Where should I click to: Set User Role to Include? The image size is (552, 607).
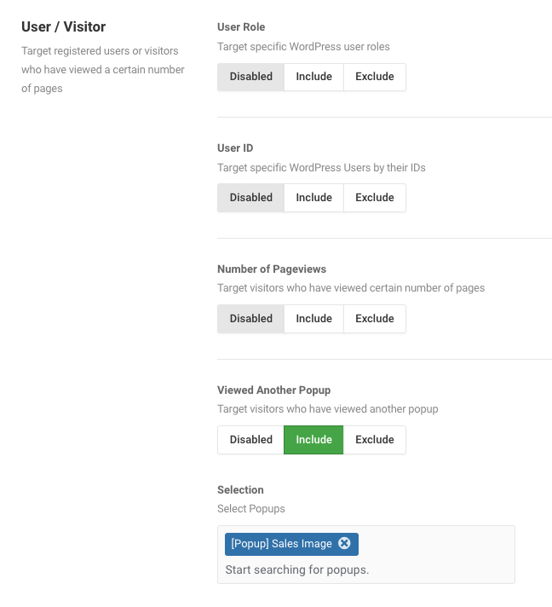tap(313, 77)
